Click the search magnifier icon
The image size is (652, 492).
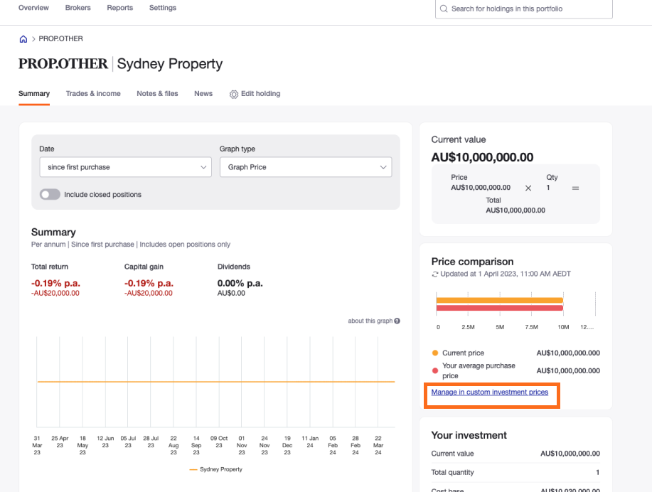[x=444, y=9]
